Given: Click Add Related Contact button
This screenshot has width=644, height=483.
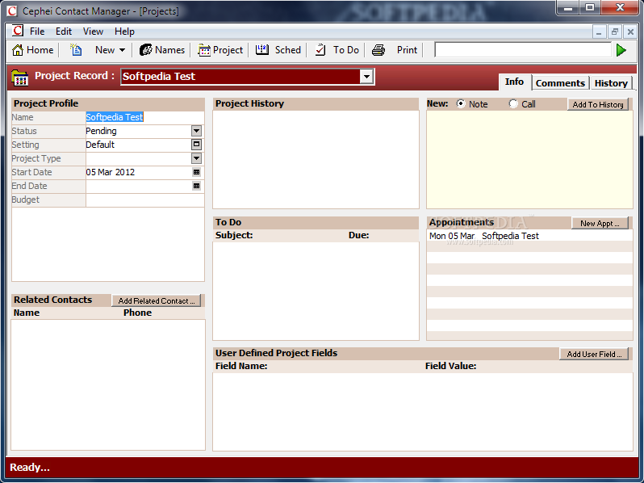Looking at the screenshot, I should 156,301.
